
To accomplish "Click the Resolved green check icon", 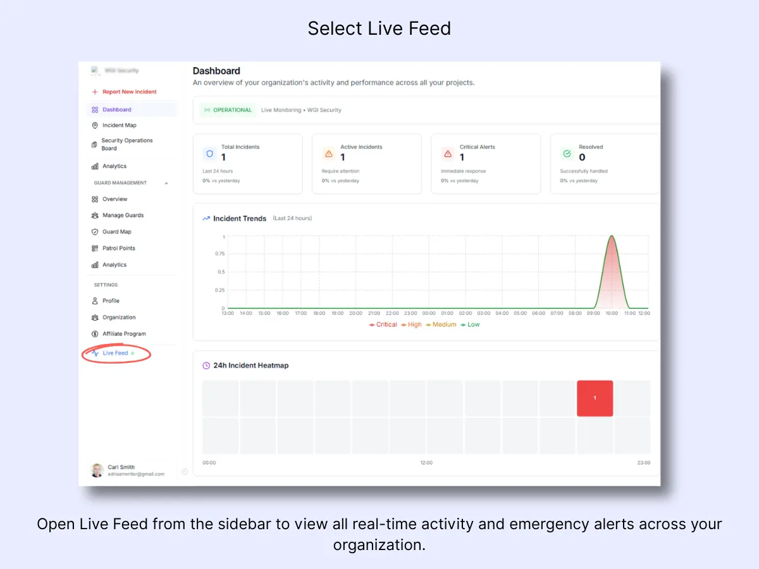I will click(567, 153).
